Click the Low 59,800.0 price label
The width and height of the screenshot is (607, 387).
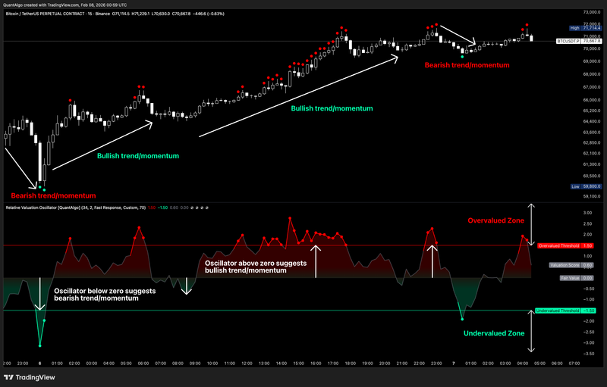[586, 186]
